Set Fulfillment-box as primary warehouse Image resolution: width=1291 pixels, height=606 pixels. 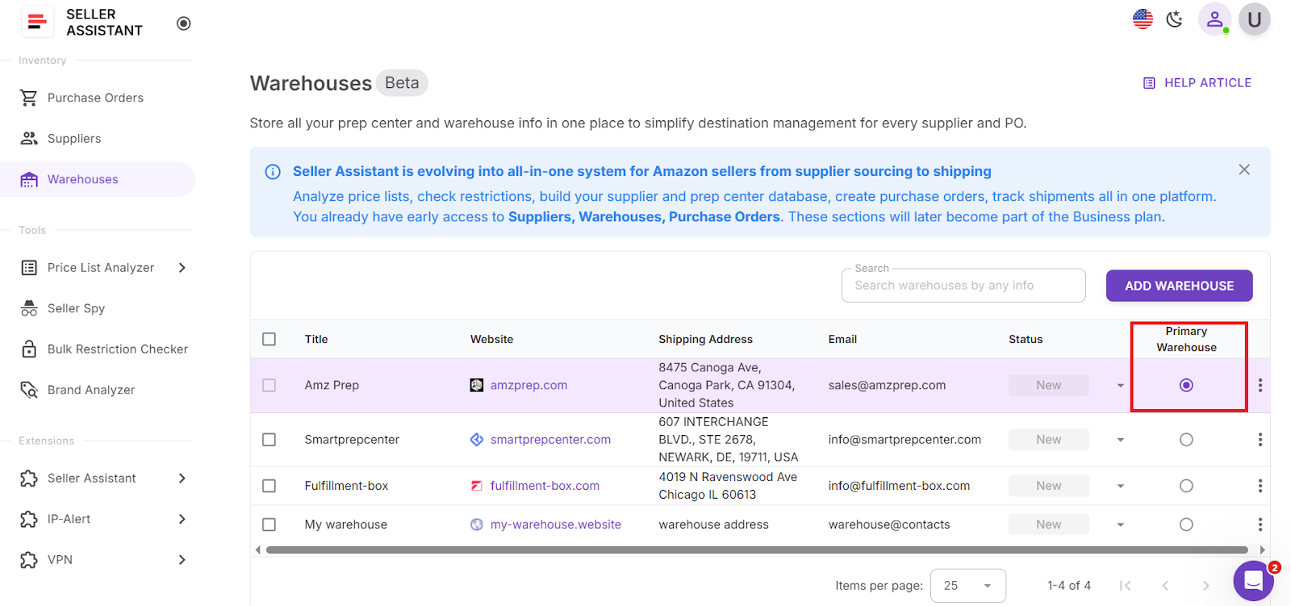pyautogui.click(x=1186, y=486)
